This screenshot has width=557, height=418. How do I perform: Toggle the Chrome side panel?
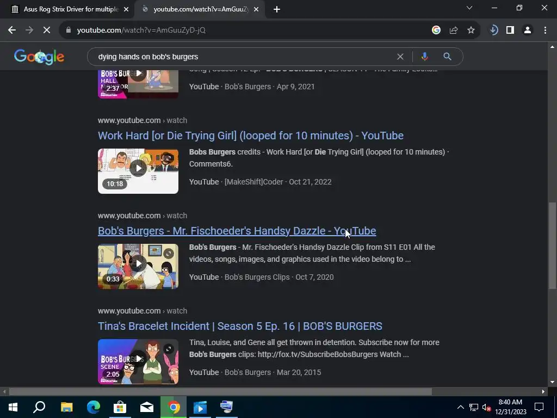pyautogui.click(x=510, y=30)
